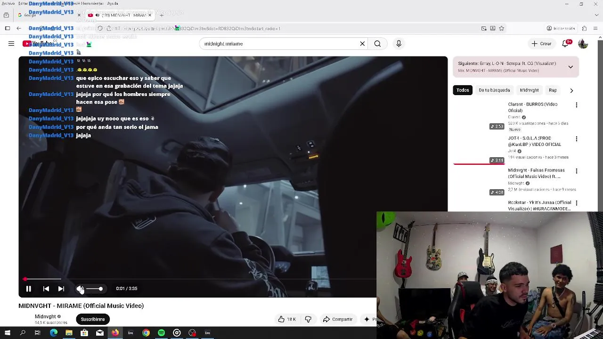Open the YouTube account avatar menu

pos(583,44)
